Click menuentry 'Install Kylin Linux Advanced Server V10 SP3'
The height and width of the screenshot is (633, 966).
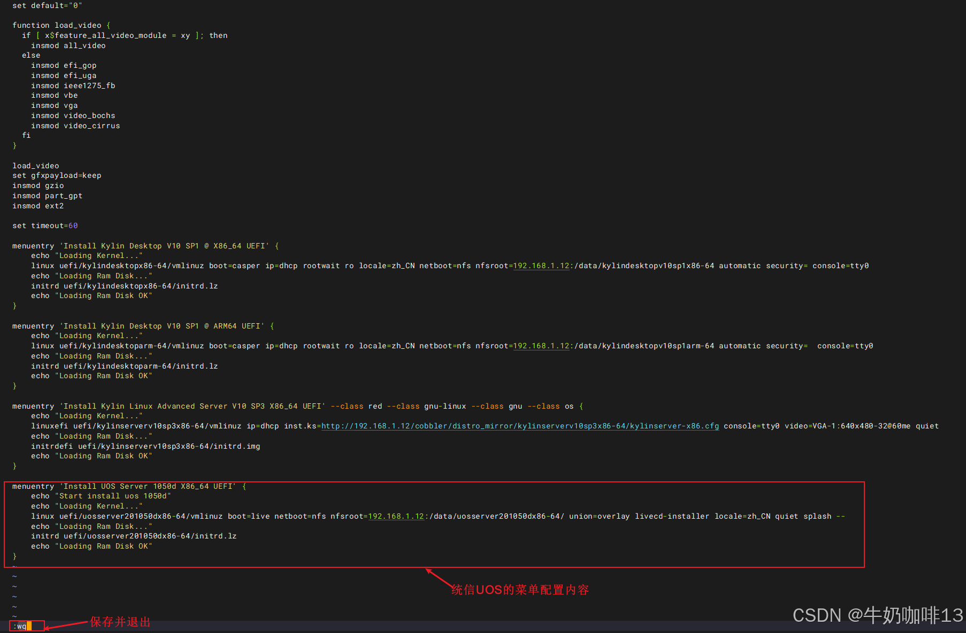pyautogui.click(x=298, y=406)
